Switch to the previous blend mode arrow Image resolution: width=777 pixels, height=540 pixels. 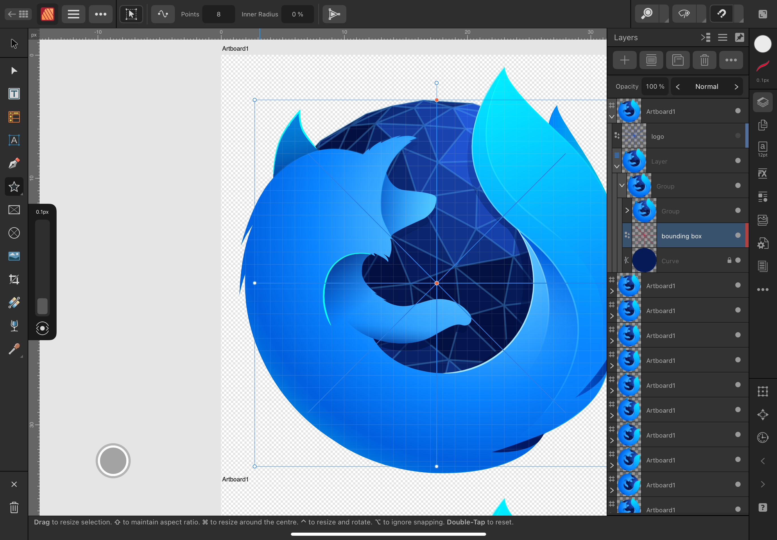[x=678, y=87]
